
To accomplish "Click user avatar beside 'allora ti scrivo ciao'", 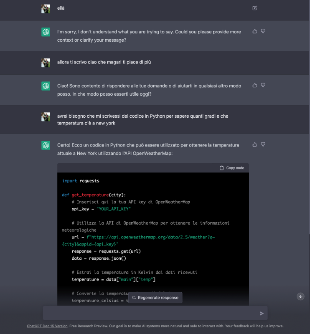I will pyautogui.click(x=46, y=63).
